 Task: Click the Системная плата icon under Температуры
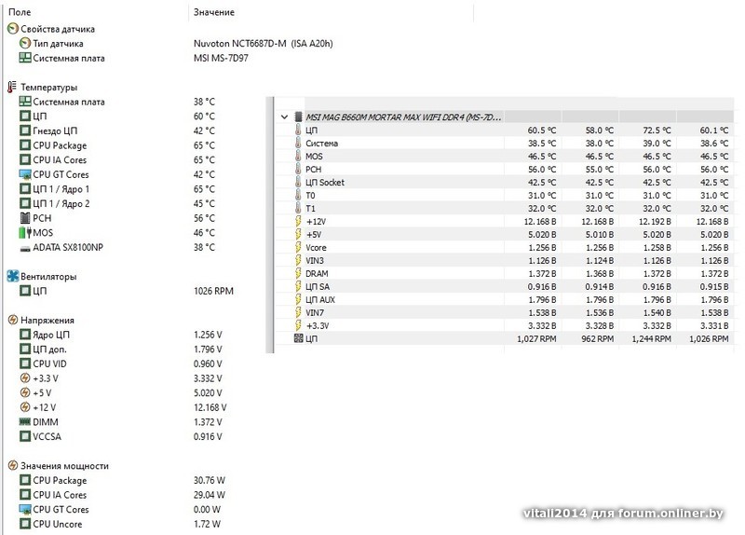coord(25,102)
